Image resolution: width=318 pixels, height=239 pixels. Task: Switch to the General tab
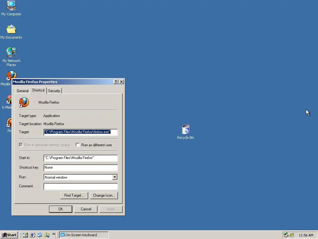22,91
